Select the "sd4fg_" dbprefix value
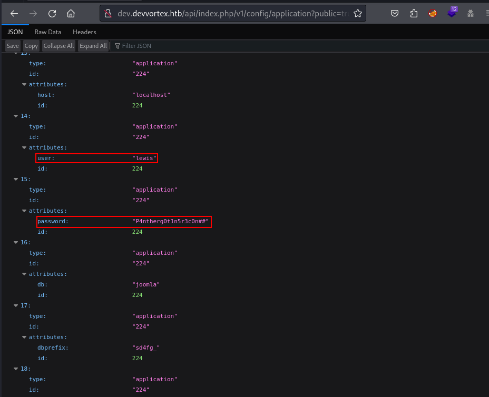 [x=146, y=348]
